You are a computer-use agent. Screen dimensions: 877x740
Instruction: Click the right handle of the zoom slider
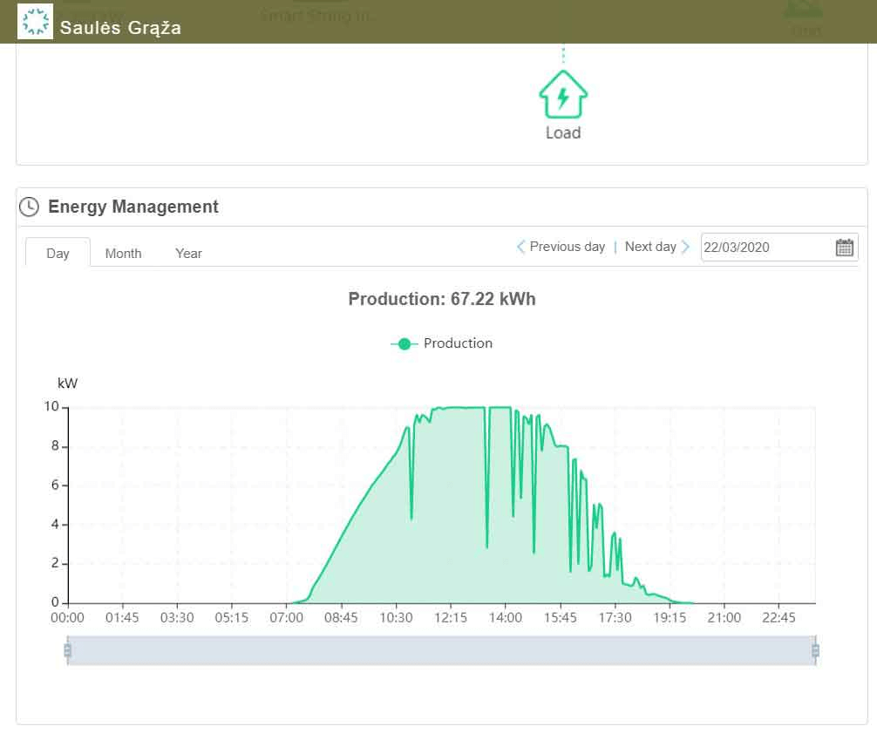[x=815, y=650]
